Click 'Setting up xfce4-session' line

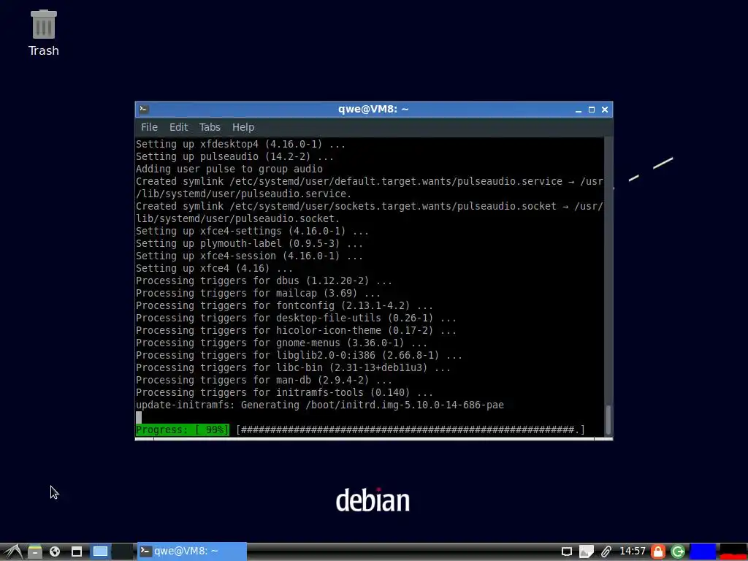coord(249,256)
